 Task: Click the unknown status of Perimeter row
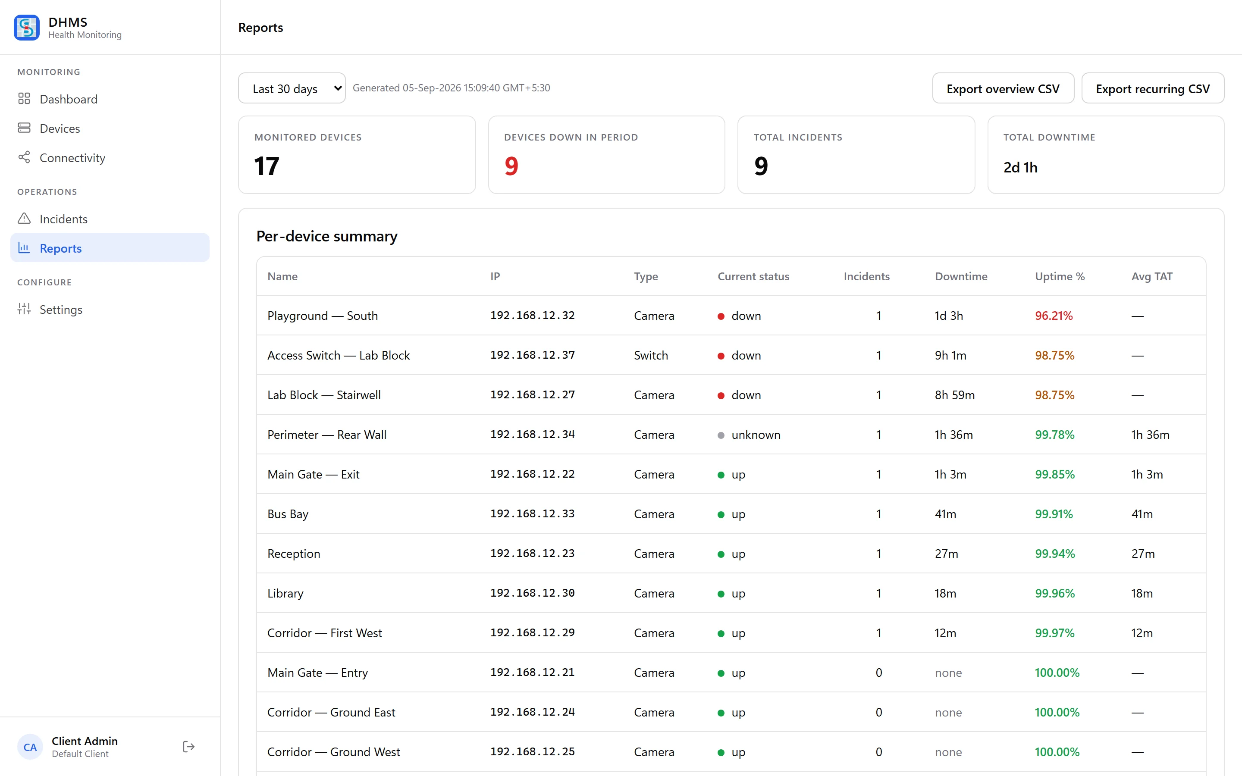(x=749, y=435)
